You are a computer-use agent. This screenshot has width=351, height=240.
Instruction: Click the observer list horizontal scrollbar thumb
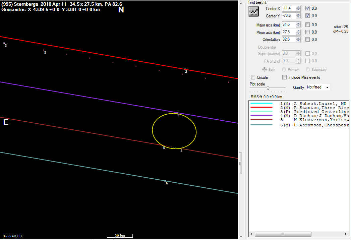click(x=283, y=234)
